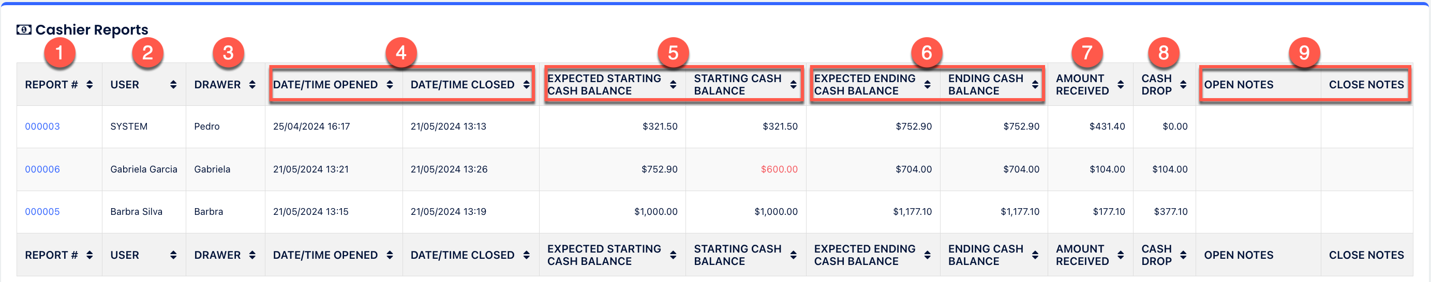Sort Expected Starting Cash Balance top header
This screenshot has width=1431, height=282.
pos(673,84)
